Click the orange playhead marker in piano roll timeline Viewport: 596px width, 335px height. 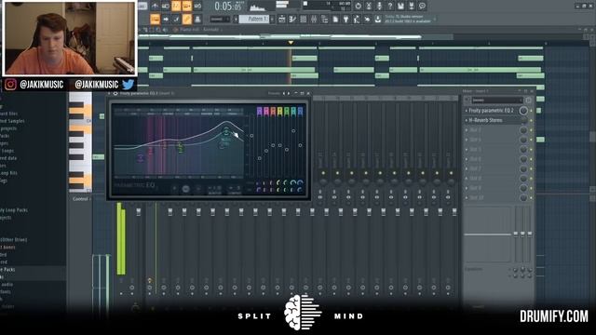[x=291, y=43]
